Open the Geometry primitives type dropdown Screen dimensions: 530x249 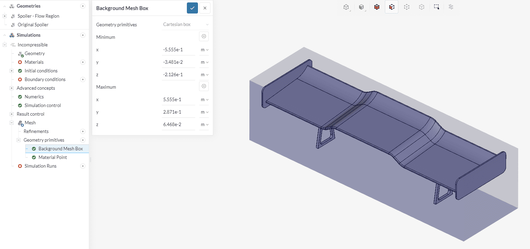point(186,25)
